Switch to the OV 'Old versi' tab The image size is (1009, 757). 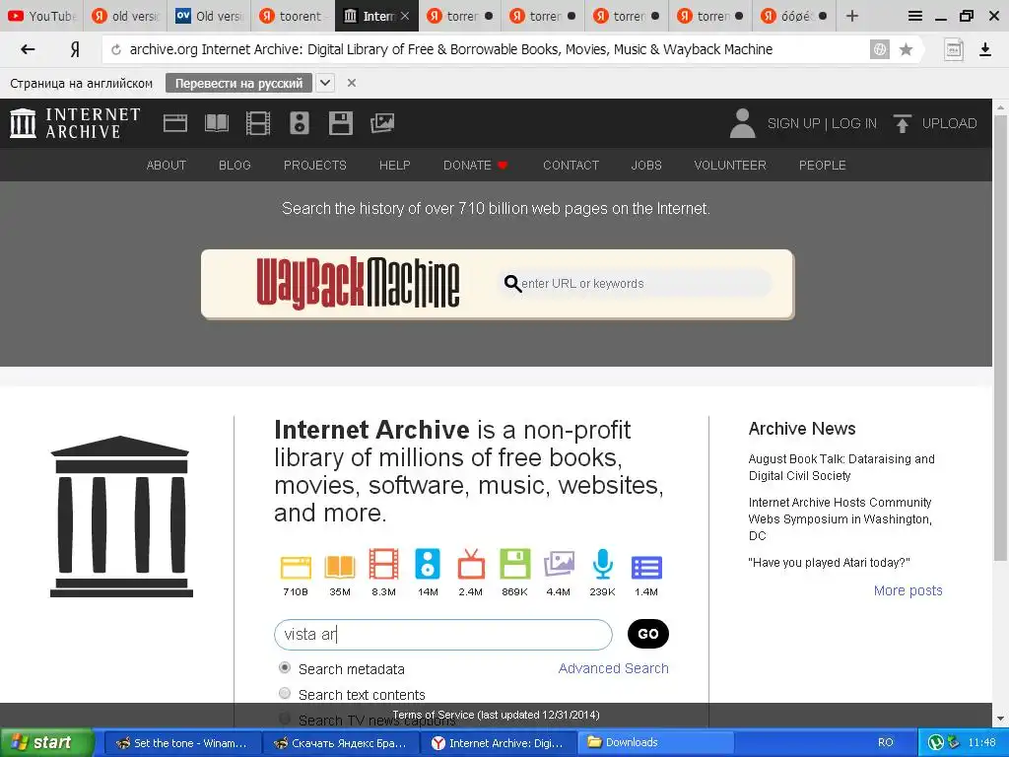pos(209,16)
